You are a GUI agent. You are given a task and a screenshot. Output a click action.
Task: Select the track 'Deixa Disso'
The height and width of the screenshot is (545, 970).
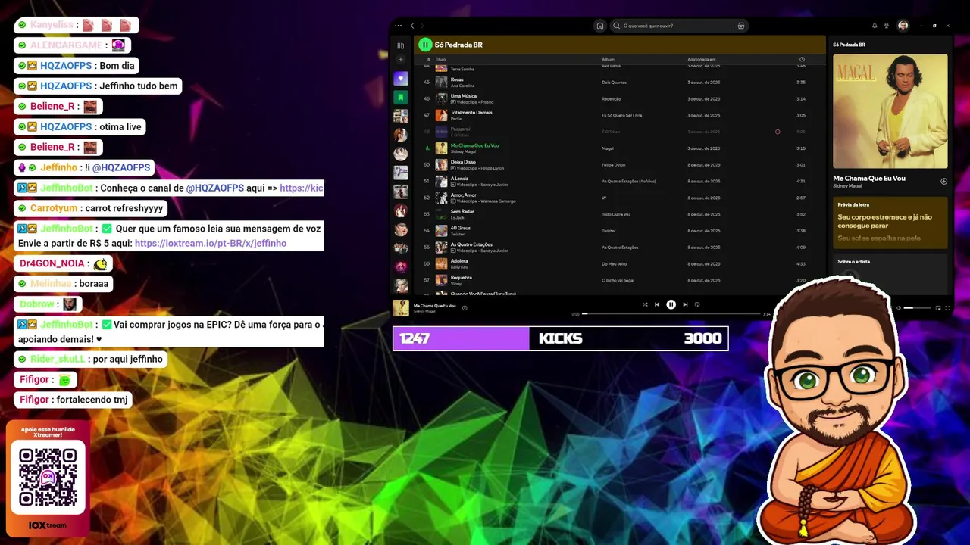(463, 162)
